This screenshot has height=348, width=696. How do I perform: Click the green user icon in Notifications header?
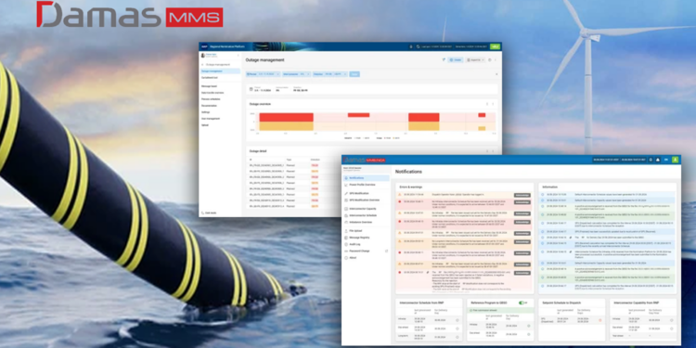point(676,160)
